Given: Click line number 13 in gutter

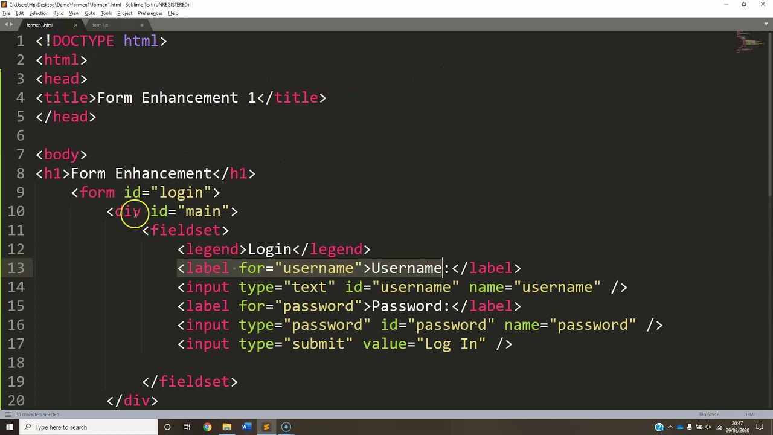Looking at the screenshot, I should click(17, 268).
